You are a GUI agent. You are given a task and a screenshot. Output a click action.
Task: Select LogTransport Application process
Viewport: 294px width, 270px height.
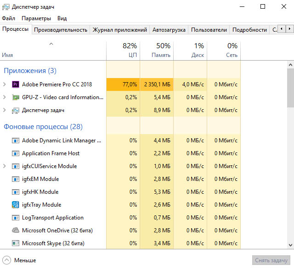tap(53, 218)
